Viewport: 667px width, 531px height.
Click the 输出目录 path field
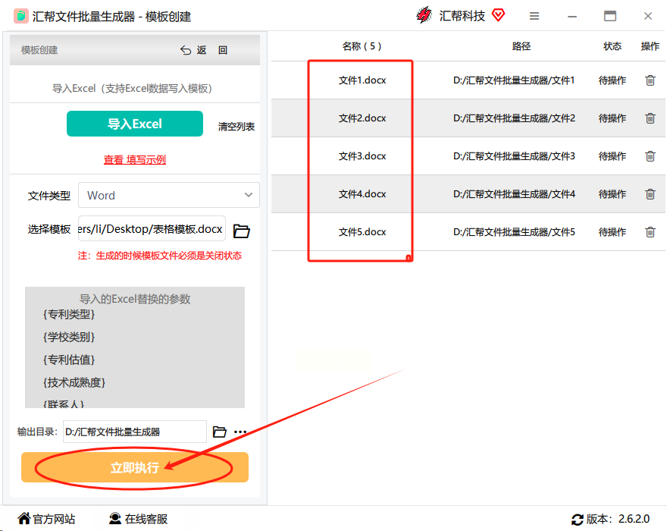(135, 432)
